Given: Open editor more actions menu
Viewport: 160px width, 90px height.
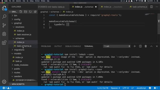Looking at the screenshot, I should click(x=157, y=7).
